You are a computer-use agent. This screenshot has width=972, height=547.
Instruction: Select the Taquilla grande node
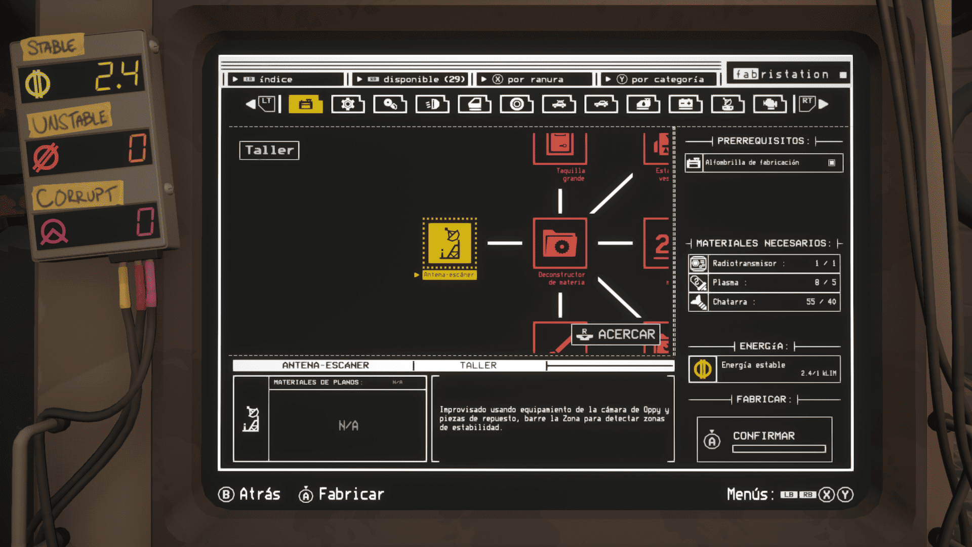560,148
